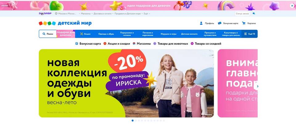Viewport: 296px width, 125px height.
Task: Click the chat icon beside Статус заказа
Action: [254, 14]
